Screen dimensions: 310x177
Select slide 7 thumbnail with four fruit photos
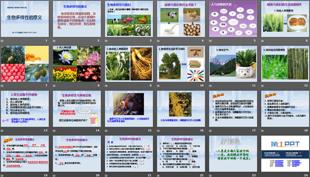click(x=25, y=64)
